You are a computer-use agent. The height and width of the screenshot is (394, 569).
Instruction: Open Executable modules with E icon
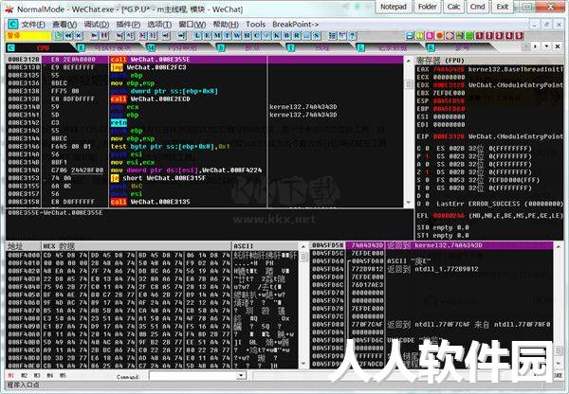pos(207,36)
